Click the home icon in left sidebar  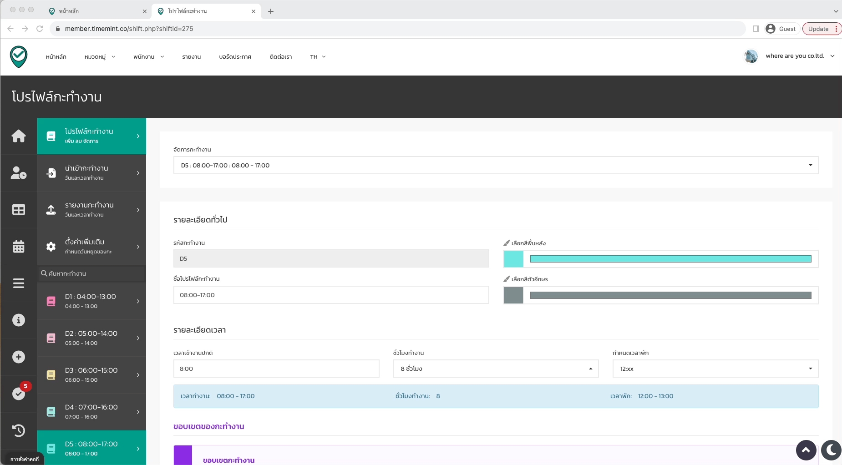click(x=19, y=136)
